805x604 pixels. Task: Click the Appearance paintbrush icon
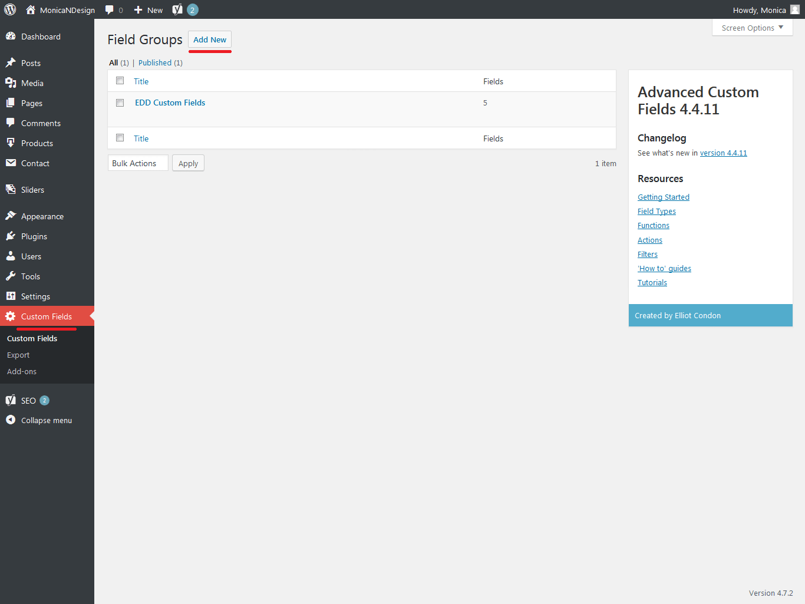coord(11,216)
